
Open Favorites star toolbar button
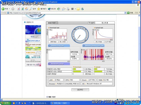(42, 9)
